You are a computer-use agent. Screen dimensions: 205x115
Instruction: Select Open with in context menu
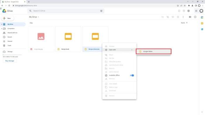pos(119,50)
